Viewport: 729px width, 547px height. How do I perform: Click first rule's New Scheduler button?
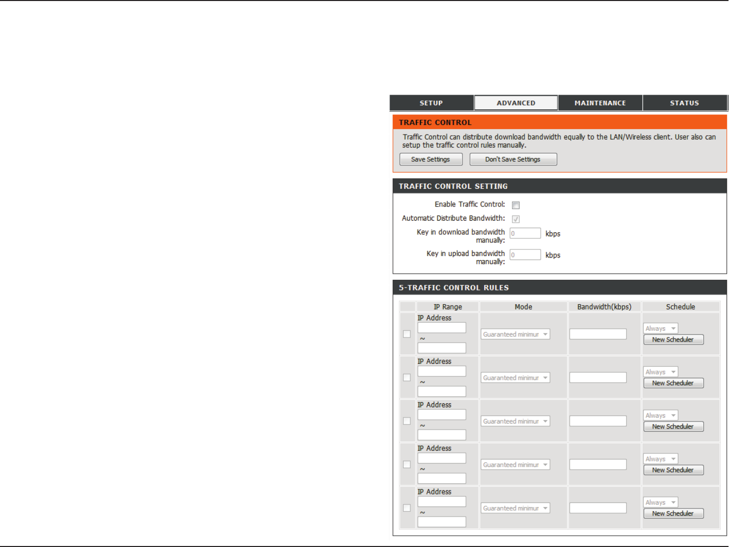[x=673, y=340]
